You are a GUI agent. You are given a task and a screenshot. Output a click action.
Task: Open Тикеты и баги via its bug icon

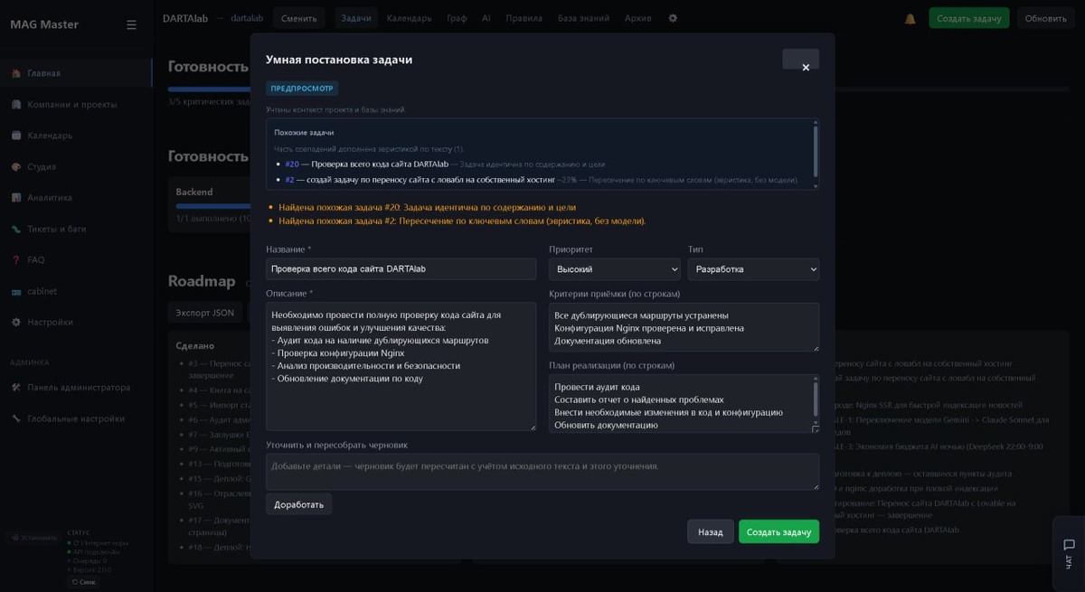(x=16, y=230)
